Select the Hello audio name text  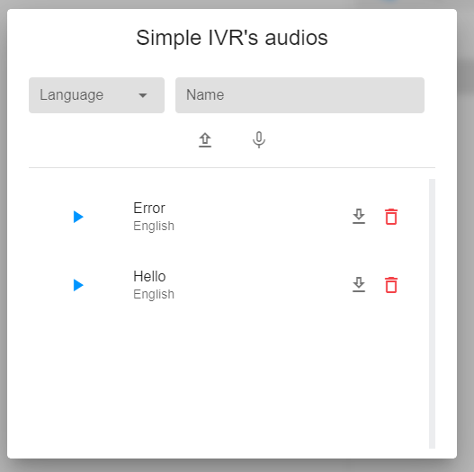pos(149,276)
